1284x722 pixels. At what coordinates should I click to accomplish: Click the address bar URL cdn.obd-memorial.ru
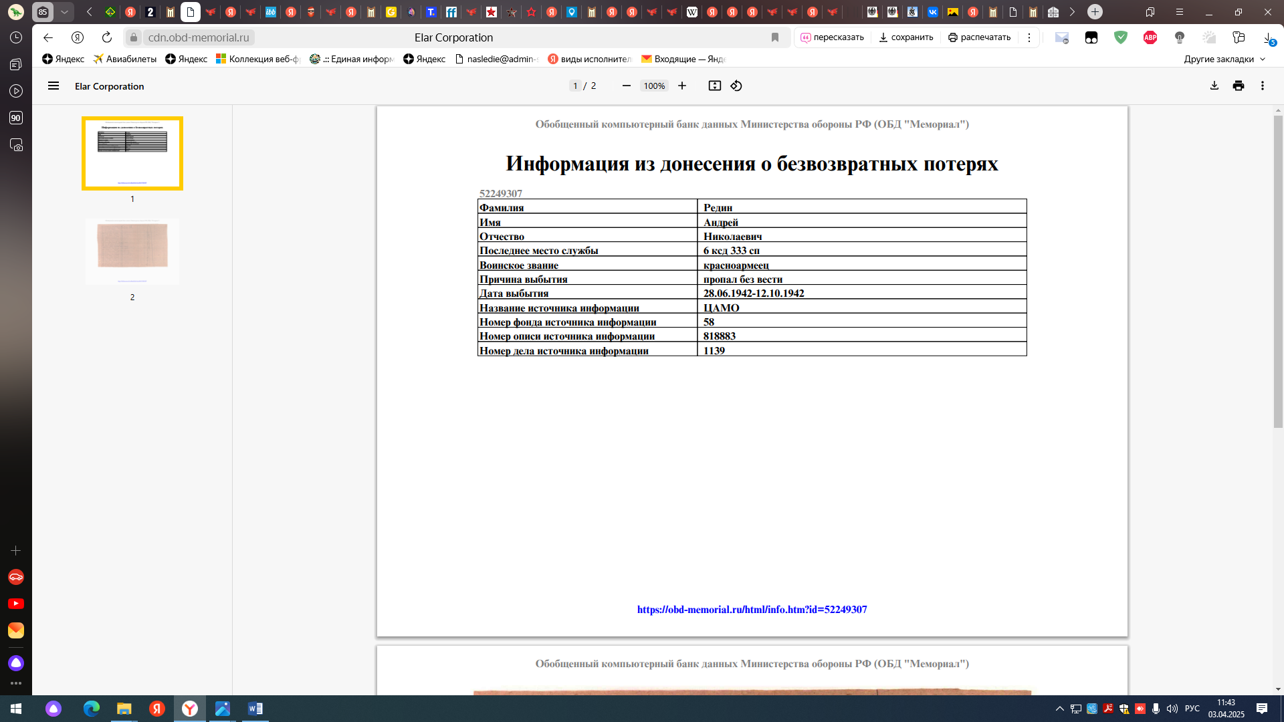pos(199,37)
